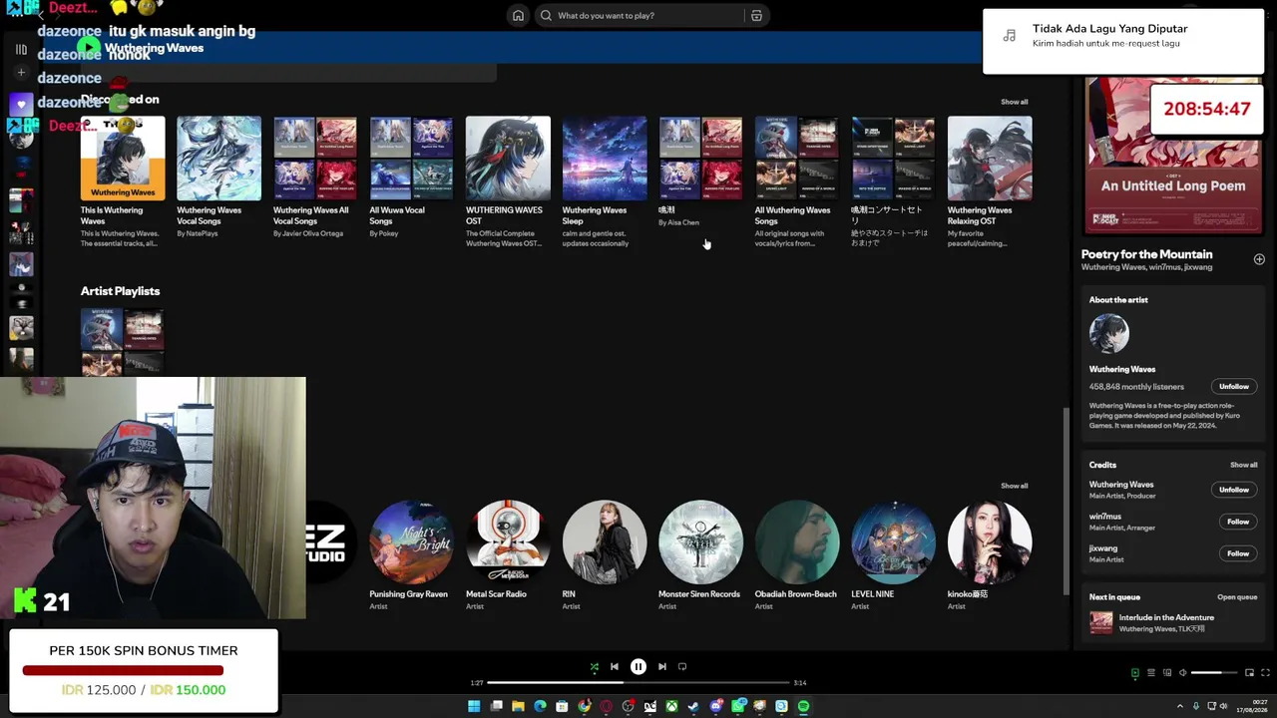Image resolution: width=1277 pixels, height=718 pixels.
Task: Show hidden system tray icons
Action: coord(1180,706)
